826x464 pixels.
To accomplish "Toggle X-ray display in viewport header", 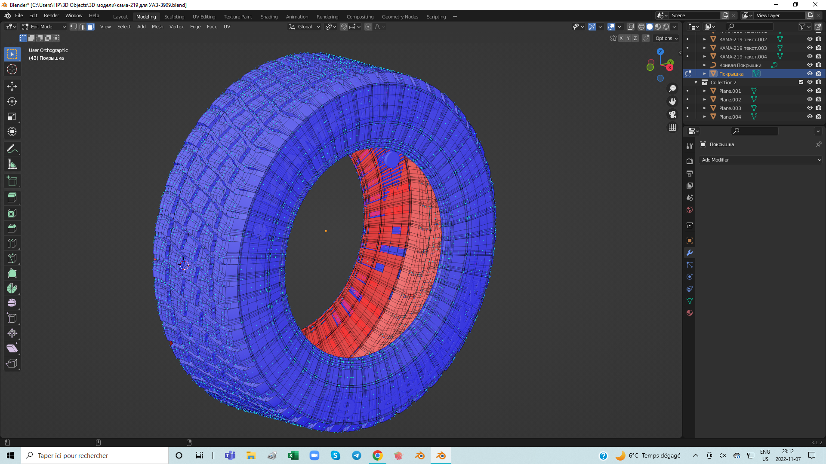I will point(630,27).
